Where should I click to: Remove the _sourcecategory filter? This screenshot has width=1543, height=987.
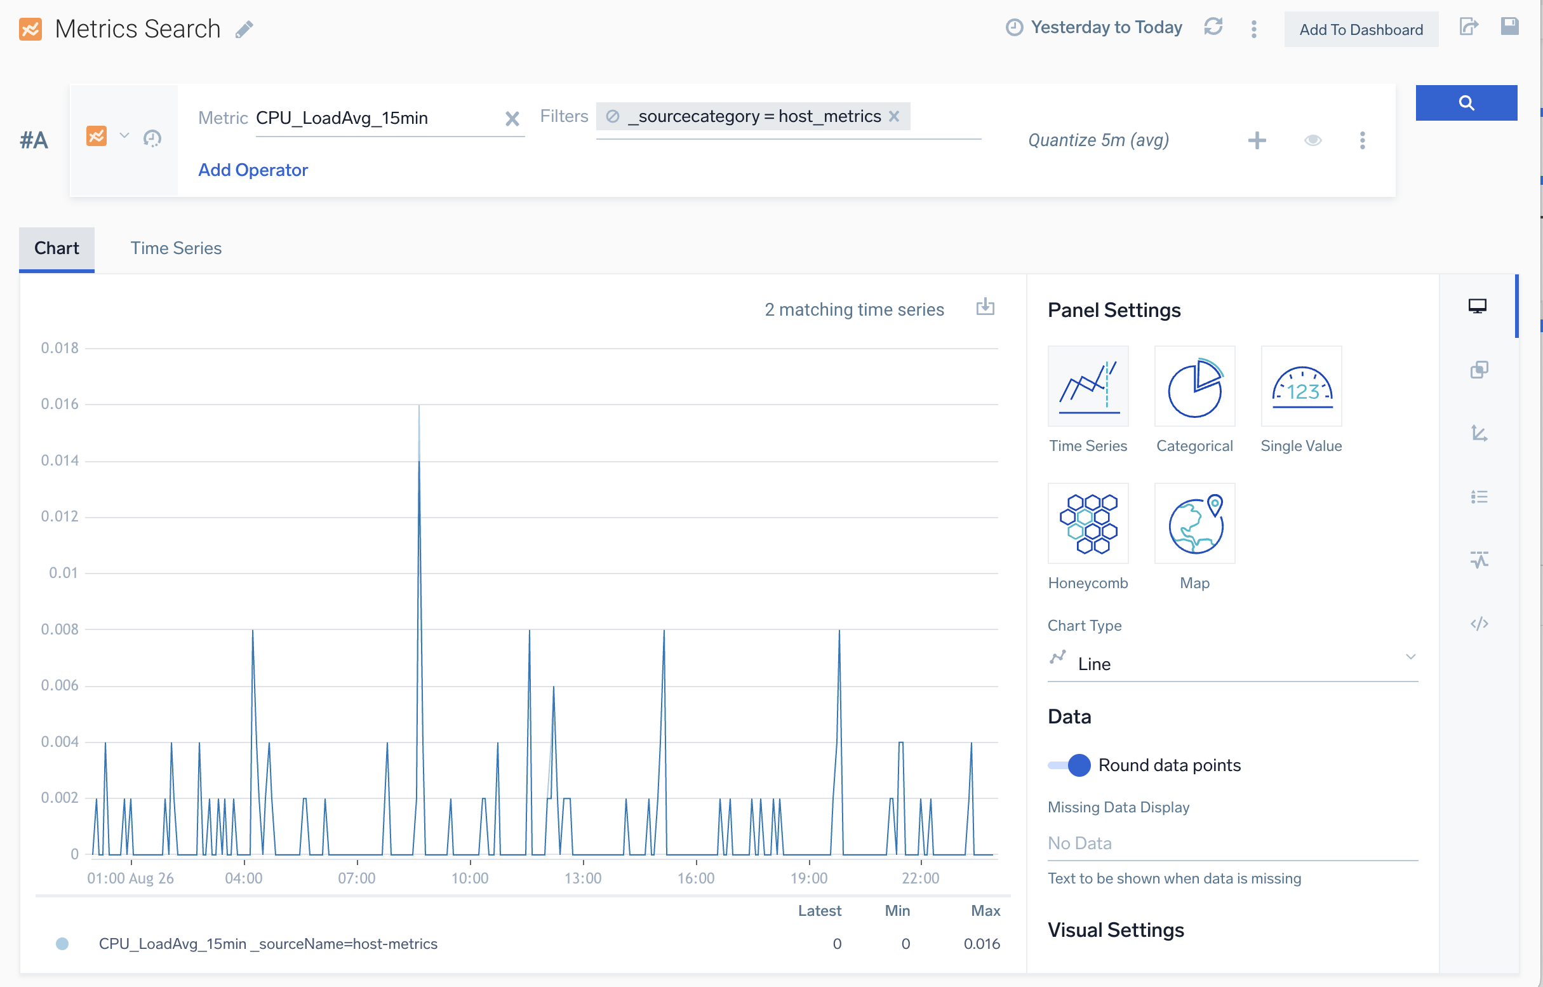point(895,116)
